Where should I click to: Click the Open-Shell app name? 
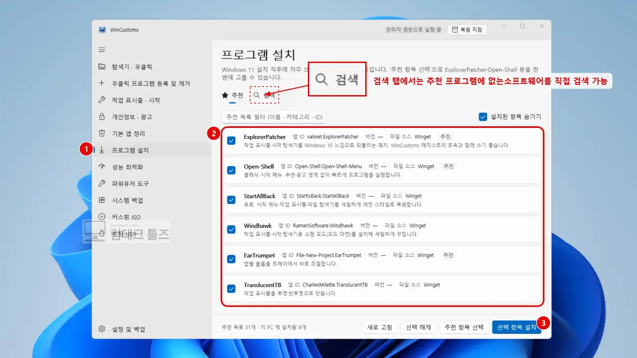tap(259, 166)
